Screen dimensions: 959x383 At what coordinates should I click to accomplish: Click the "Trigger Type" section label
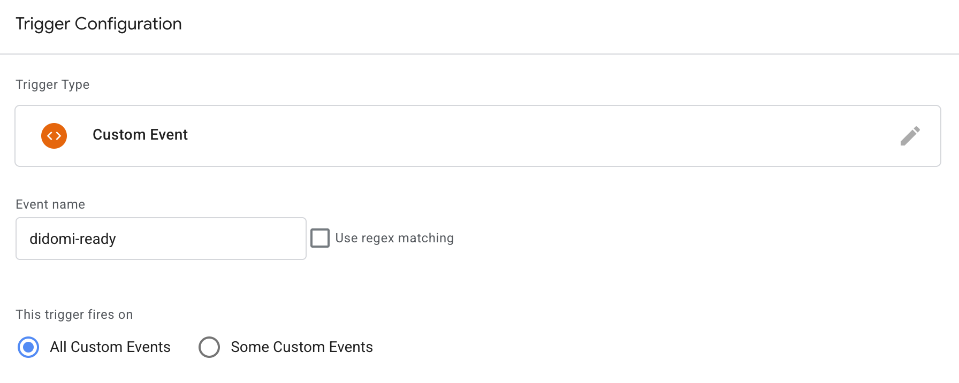point(52,85)
